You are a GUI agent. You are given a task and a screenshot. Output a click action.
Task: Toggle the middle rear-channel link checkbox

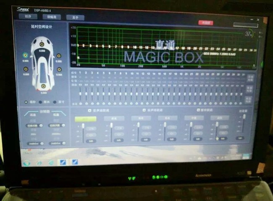click(x=144, y=110)
